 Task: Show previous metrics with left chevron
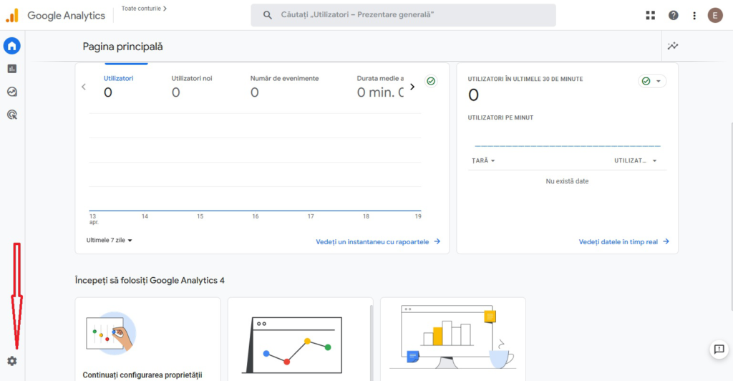coord(84,87)
